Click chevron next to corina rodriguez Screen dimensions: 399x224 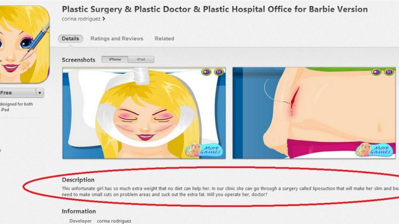point(104,19)
